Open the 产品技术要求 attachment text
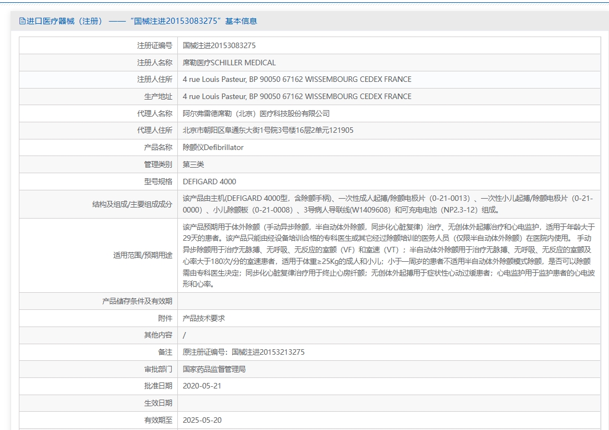The height and width of the screenshot is (430, 609). point(204,318)
